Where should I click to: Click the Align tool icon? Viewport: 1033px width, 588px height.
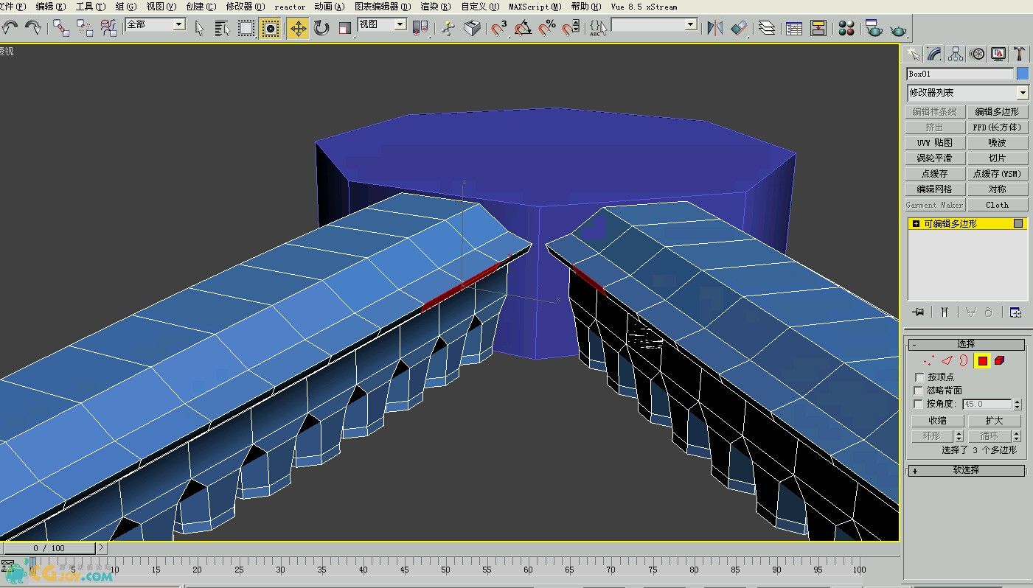point(739,28)
